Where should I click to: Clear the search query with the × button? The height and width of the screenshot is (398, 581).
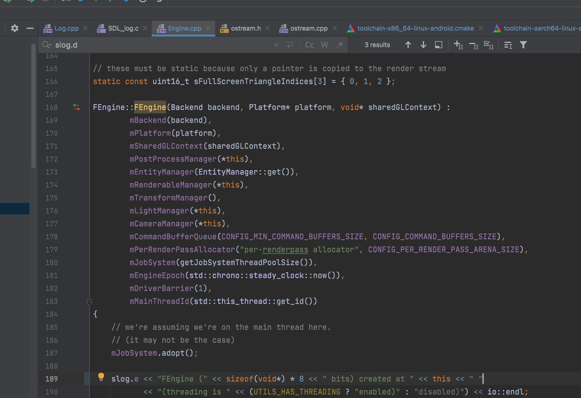pos(276,45)
